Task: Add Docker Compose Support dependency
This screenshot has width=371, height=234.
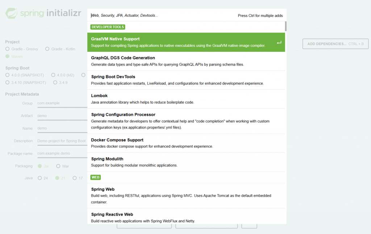Action: (186, 143)
